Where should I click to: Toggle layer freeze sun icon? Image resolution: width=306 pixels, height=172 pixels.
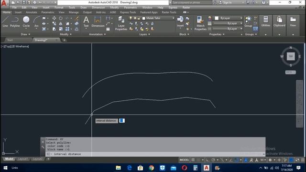[135, 18]
